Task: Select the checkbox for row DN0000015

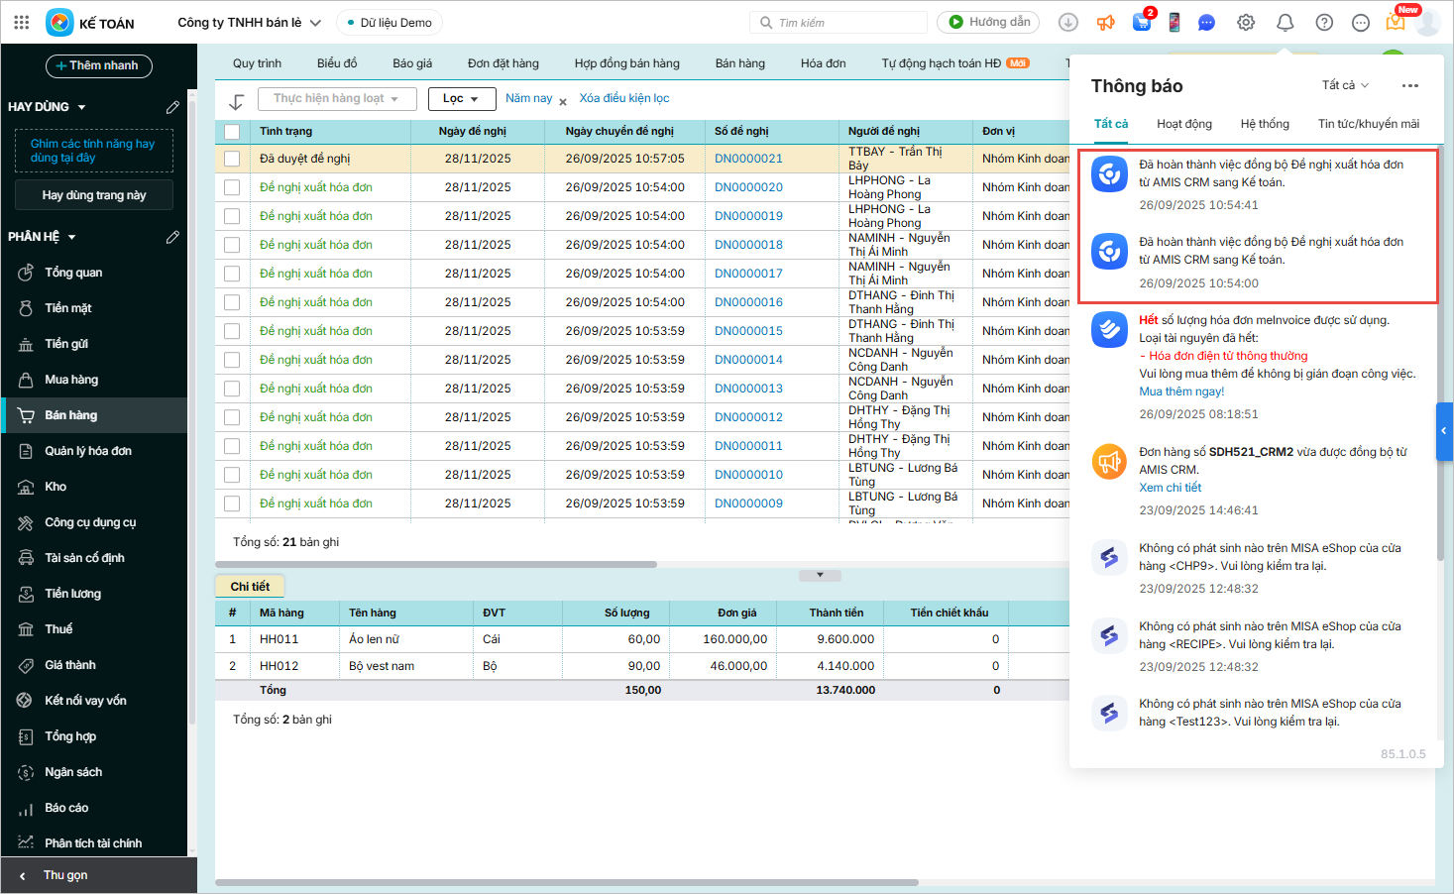Action: [232, 331]
